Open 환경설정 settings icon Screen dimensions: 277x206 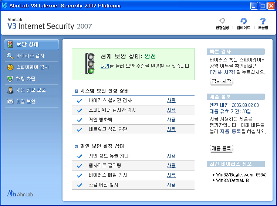[x=222, y=21]
